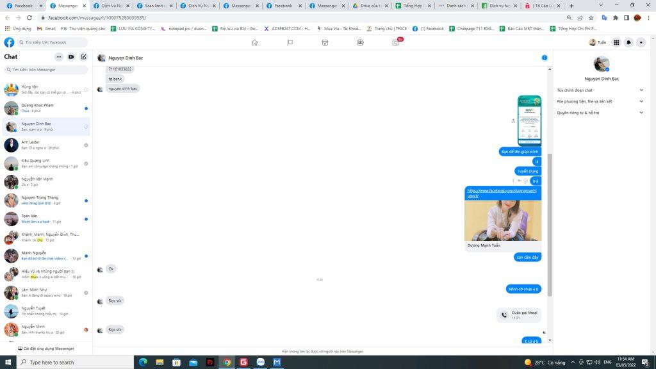Open the phone icon on Cuộc gọi thoại
Viewport: 656px width, 369px height.
504,314
